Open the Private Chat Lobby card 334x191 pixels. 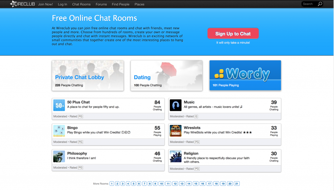point(88,75)
